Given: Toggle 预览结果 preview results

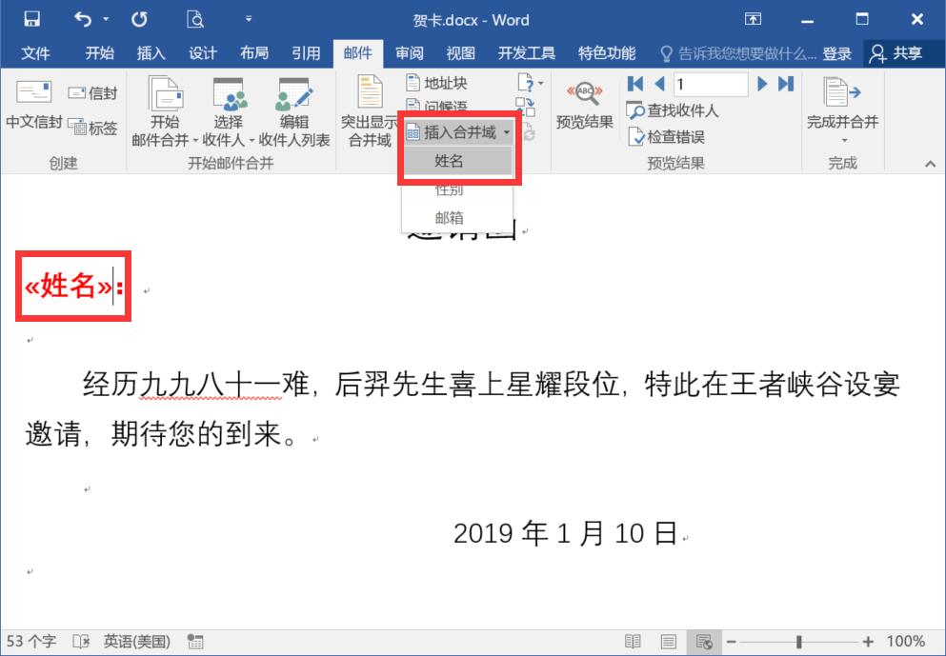Looking at the screenshot, I should pos(585,105).
